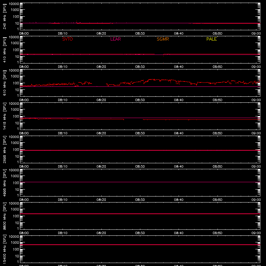Screen dimensions: 266x266
Task: Click the 1000 tick of the 15400 MHz plot
Action: 15,242
